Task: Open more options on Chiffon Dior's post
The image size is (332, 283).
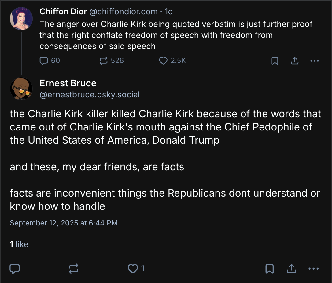Action: point(314,61)
